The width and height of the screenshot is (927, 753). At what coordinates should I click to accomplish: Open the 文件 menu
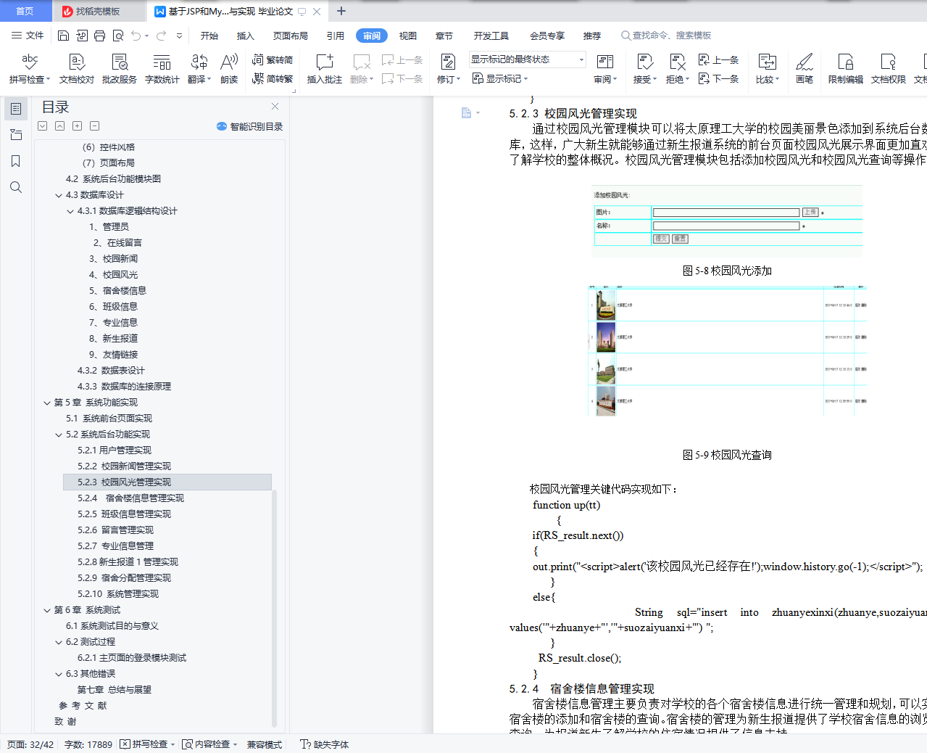point(28,36)
